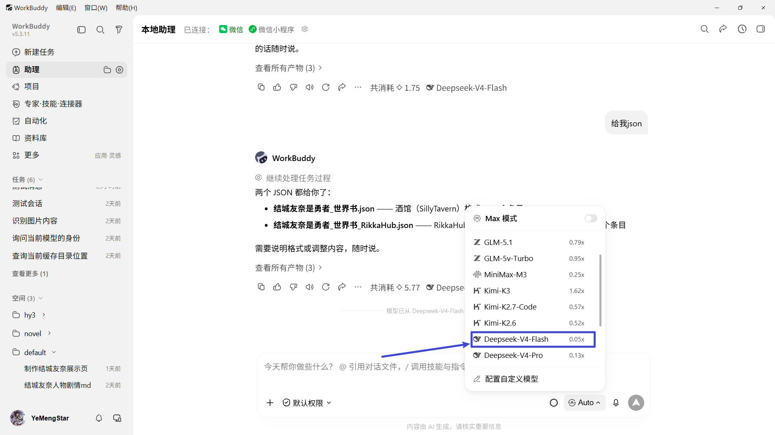
Task: Send message with arrow button
Action: [636, 403]
